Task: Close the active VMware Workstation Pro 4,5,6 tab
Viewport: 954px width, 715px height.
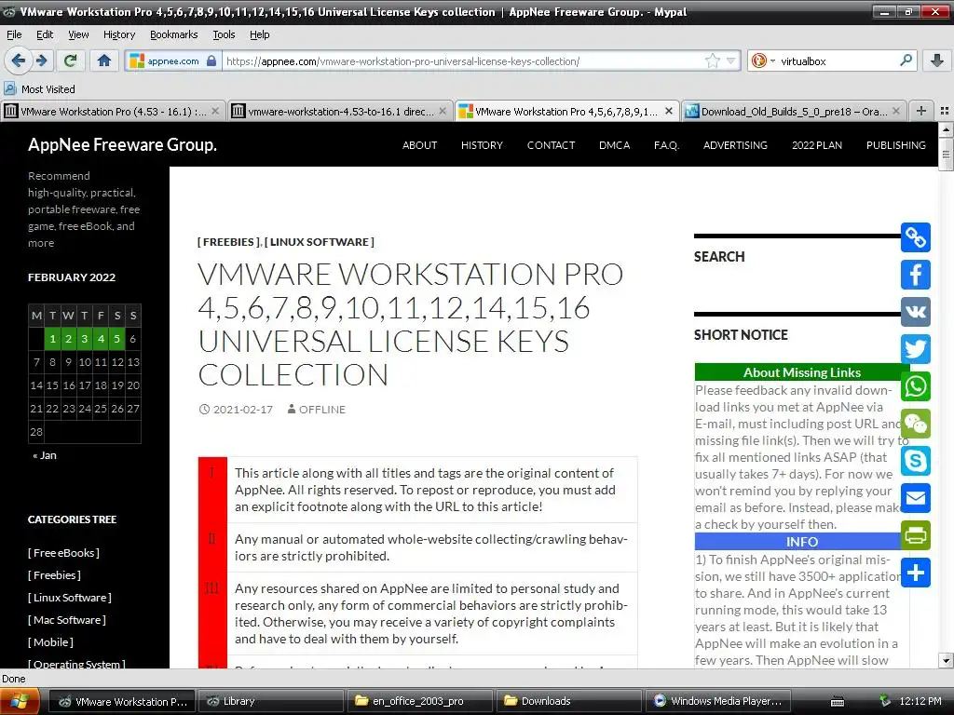Action: (669, 112)
